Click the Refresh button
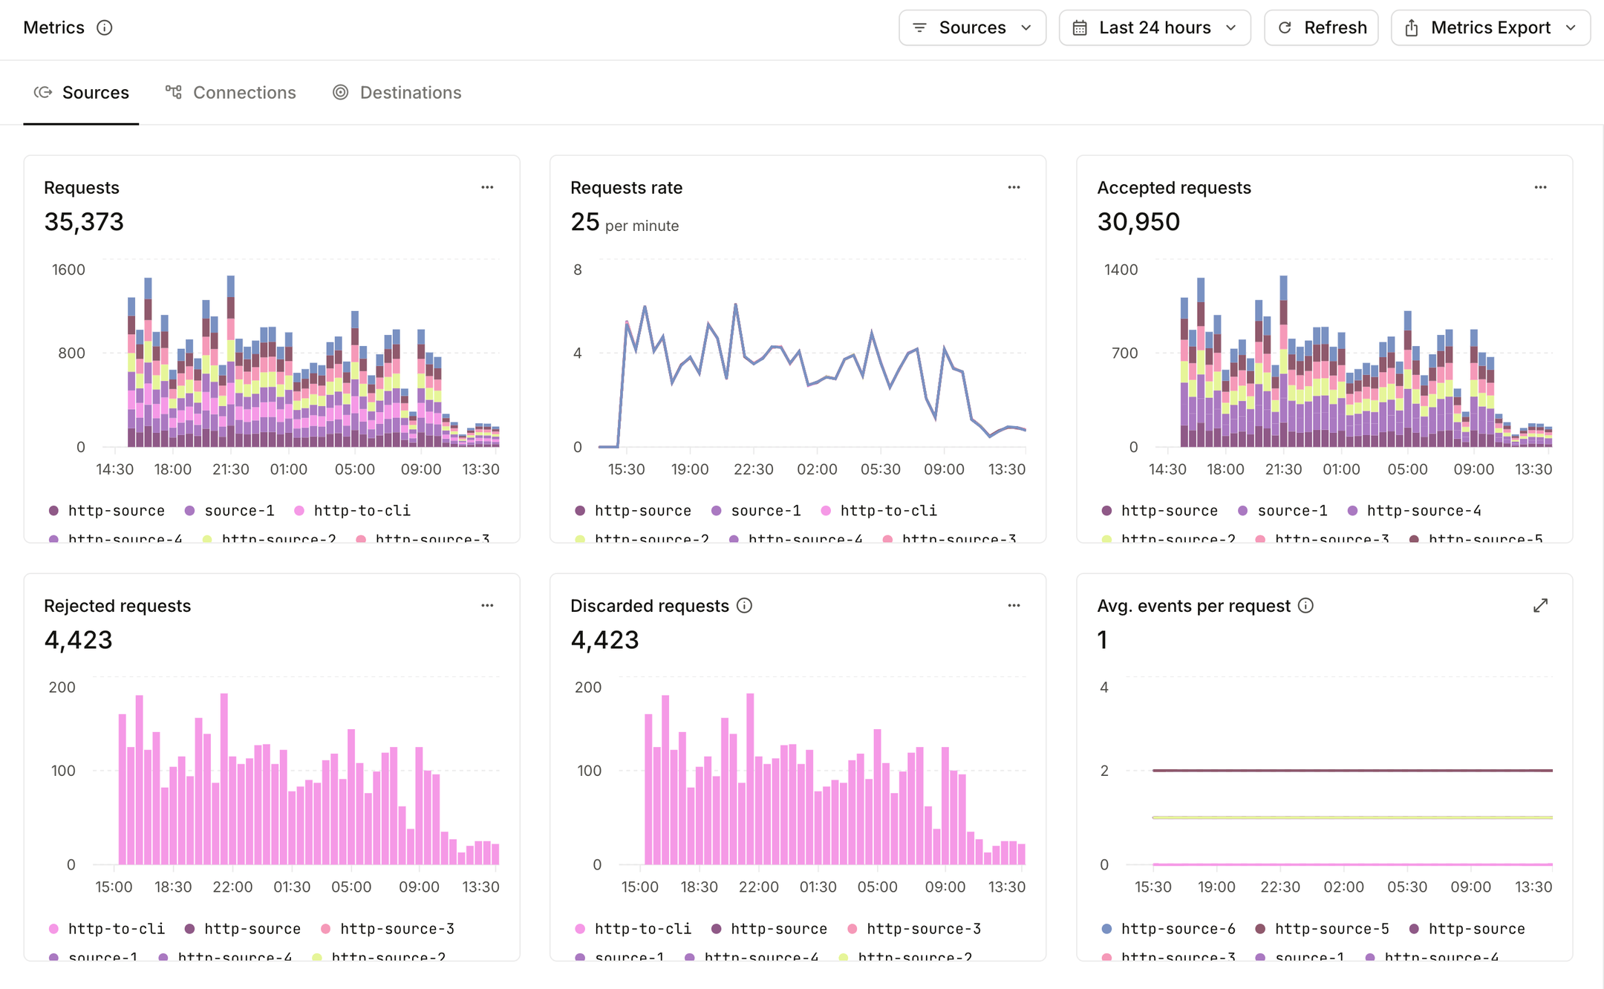The image size is (1604, 989). (x=1321, y=27)
